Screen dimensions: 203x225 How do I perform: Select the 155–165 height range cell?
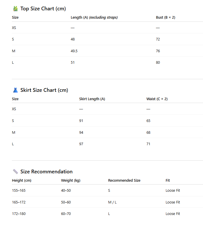point(19,191)
